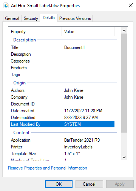The image size is (136, 191).
Task: Click the BarTender 2021 R9 value
Action: click(x=82, y=140)
